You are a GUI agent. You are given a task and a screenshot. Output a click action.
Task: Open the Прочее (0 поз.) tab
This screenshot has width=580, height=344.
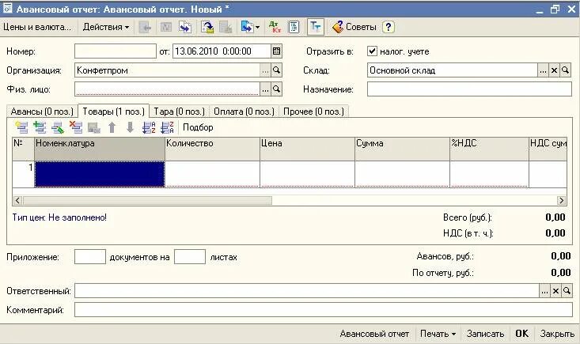pyautogui.click(x=313, y=112)
